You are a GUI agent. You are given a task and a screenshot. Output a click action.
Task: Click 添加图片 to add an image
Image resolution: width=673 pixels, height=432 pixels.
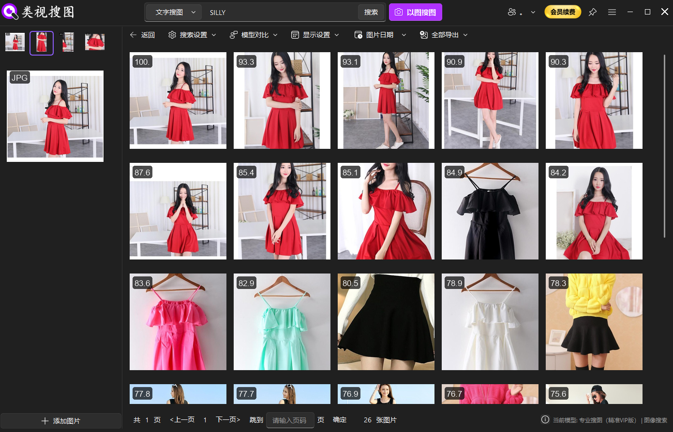61,420
